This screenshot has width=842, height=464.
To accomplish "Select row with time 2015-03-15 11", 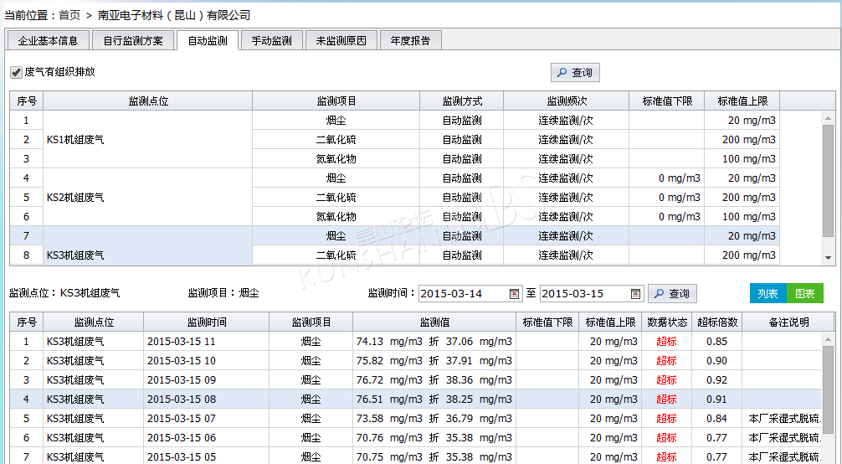I will [x=206, y=342].
